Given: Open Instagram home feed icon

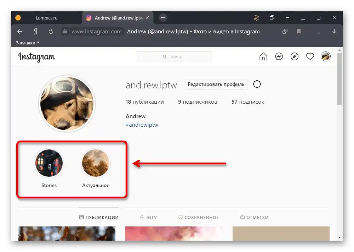Looking at the screenshot, I should [x=263, y=56].
